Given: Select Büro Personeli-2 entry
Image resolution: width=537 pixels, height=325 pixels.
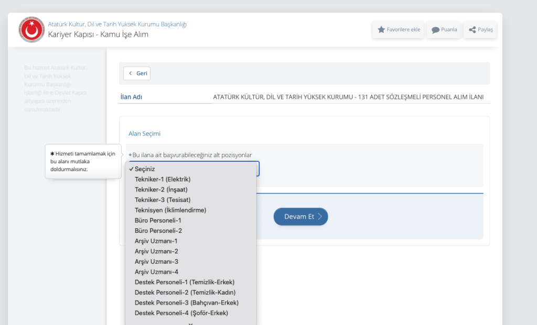Looking at the screenshot, I should [158, 231].
